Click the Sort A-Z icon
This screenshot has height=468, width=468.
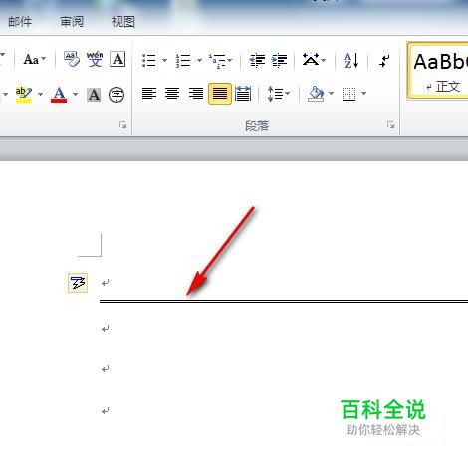point(351,61)
